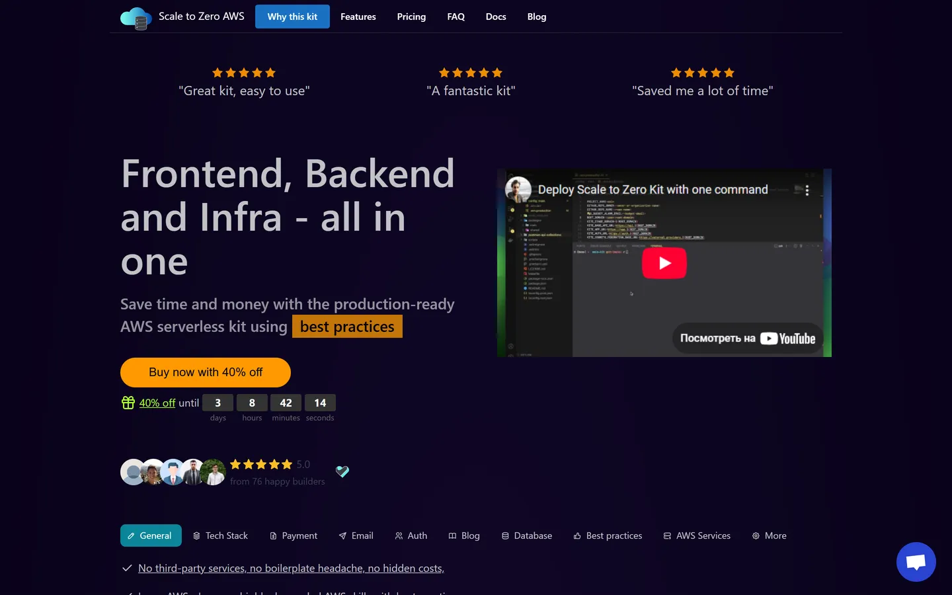Click the countdown hours box showing 8
952x595 pixels.
pos(252,403)
